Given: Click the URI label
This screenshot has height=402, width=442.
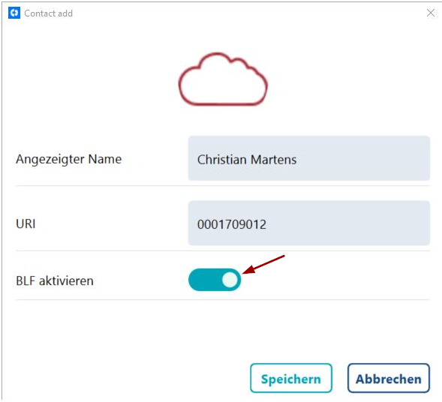Looking at the screenshot, I should point(26,224).
